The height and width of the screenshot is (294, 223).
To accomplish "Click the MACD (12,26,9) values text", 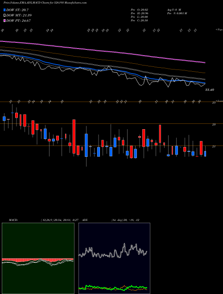I will click(x=59, y=220).
